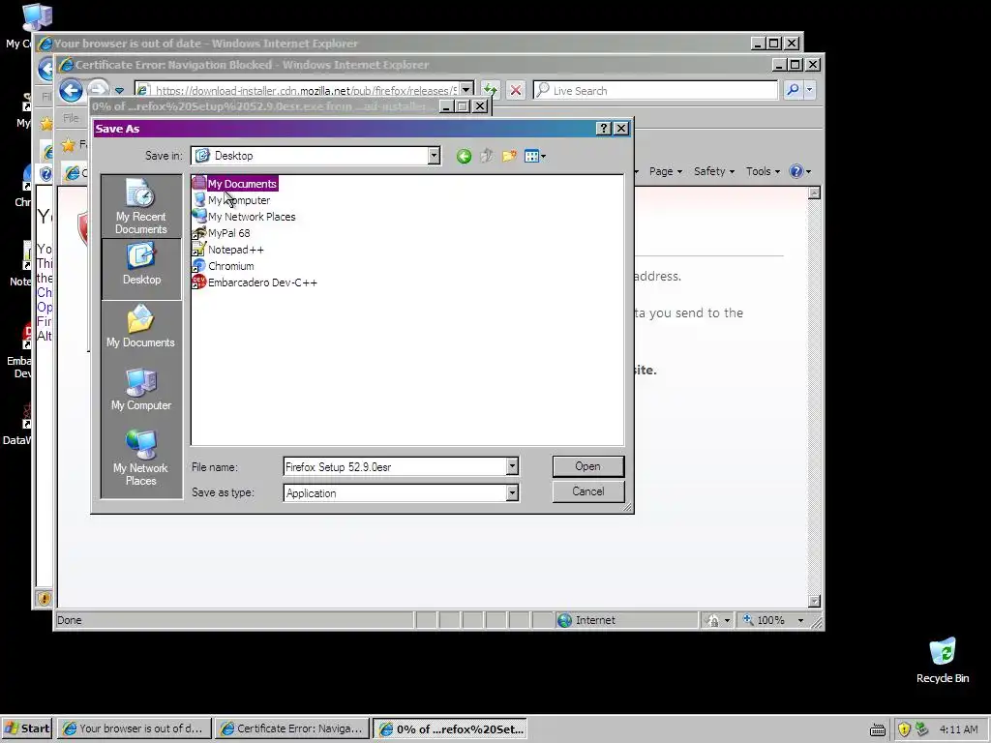Expand the IE address bar dropdown
Screen dimensions: 991x743
[x=466, y=90]
